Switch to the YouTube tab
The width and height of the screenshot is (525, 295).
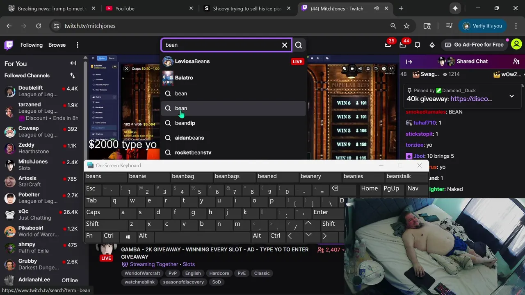[x=149, y=8]
